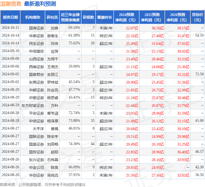The height and width of the screenshot is (187, 205).
Task: Click analyst name 刘熹
Action: pyautogui.click(x=55, y=28)
